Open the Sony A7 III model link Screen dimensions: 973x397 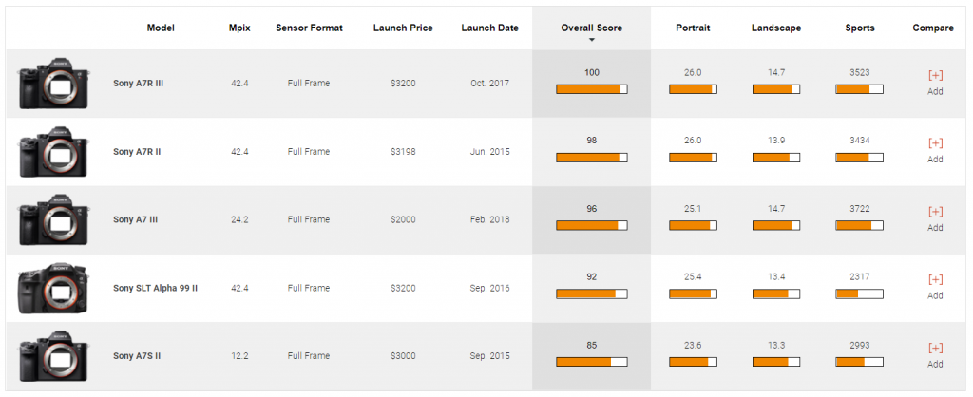134,220
